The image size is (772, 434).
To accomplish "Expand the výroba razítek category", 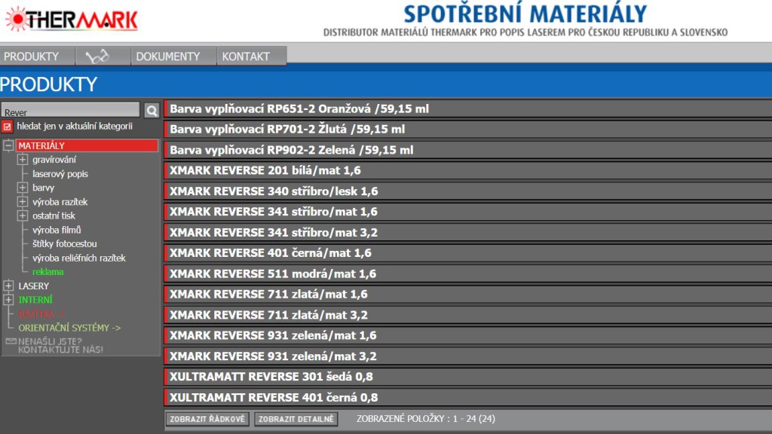I will tap(23, 202).
